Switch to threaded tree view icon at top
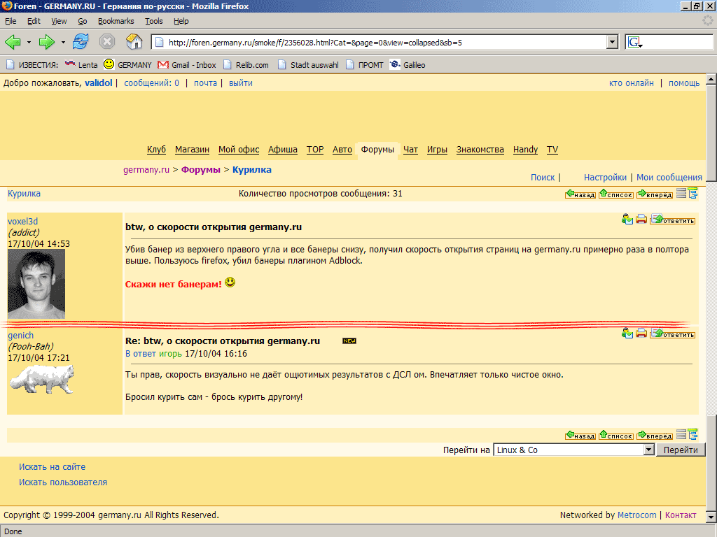This screenshot has width=717, height=537. (693, 194)
